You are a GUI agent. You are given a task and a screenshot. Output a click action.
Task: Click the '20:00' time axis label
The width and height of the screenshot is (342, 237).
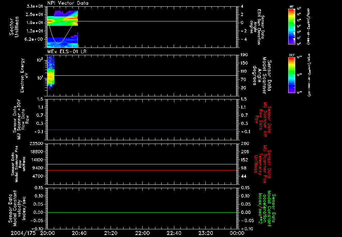[x=47, y=233]
